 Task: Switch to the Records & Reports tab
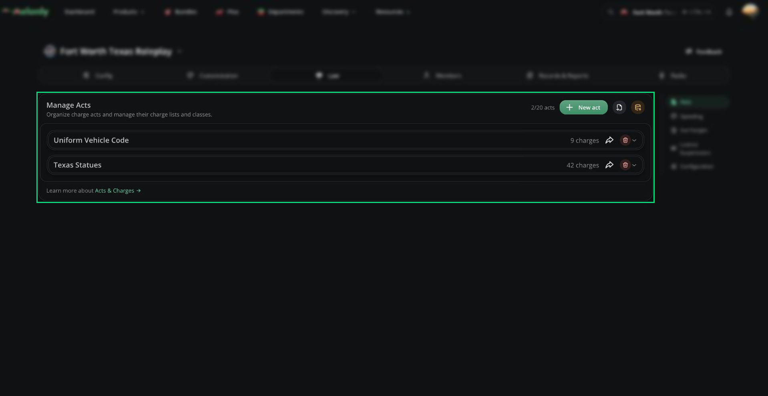coord(557,76)
